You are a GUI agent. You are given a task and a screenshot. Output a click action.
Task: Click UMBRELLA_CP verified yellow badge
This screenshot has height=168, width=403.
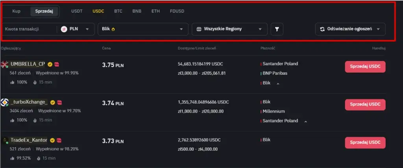50,64
